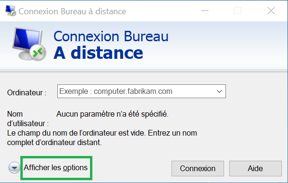Click the bold 'A distance' banner text

point(98,53)
